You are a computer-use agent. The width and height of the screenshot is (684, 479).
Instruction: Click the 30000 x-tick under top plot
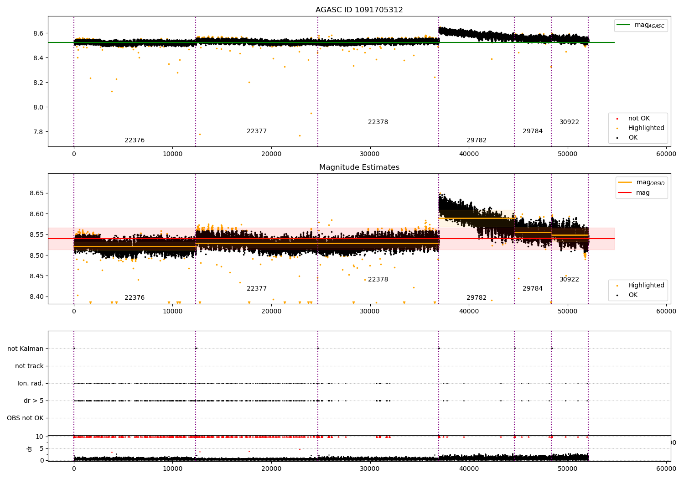click(370, 154)
